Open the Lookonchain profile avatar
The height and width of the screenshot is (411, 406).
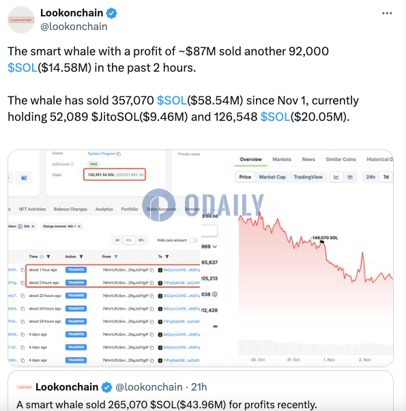click(21, 20)
